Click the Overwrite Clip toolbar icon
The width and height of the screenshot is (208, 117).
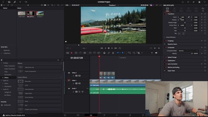pos(95,53)
